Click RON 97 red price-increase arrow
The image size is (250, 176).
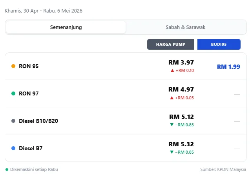(x=172, y=98)
